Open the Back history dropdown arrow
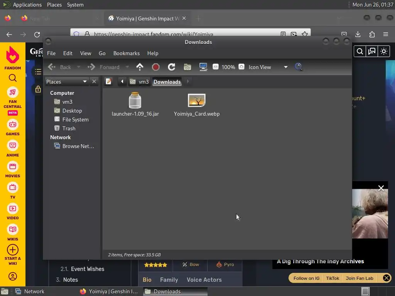Viewport: 395px width, 296px height. 79,67
